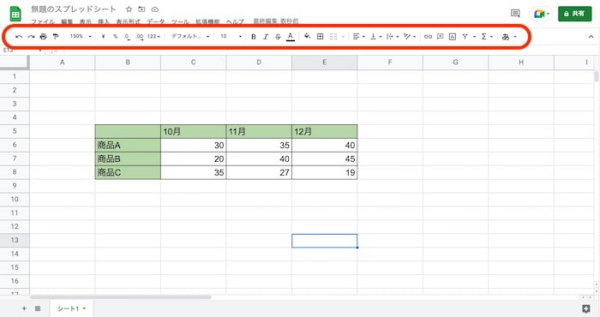Open the comment history icon
600x317 pixels.
[x=515, y=14]
